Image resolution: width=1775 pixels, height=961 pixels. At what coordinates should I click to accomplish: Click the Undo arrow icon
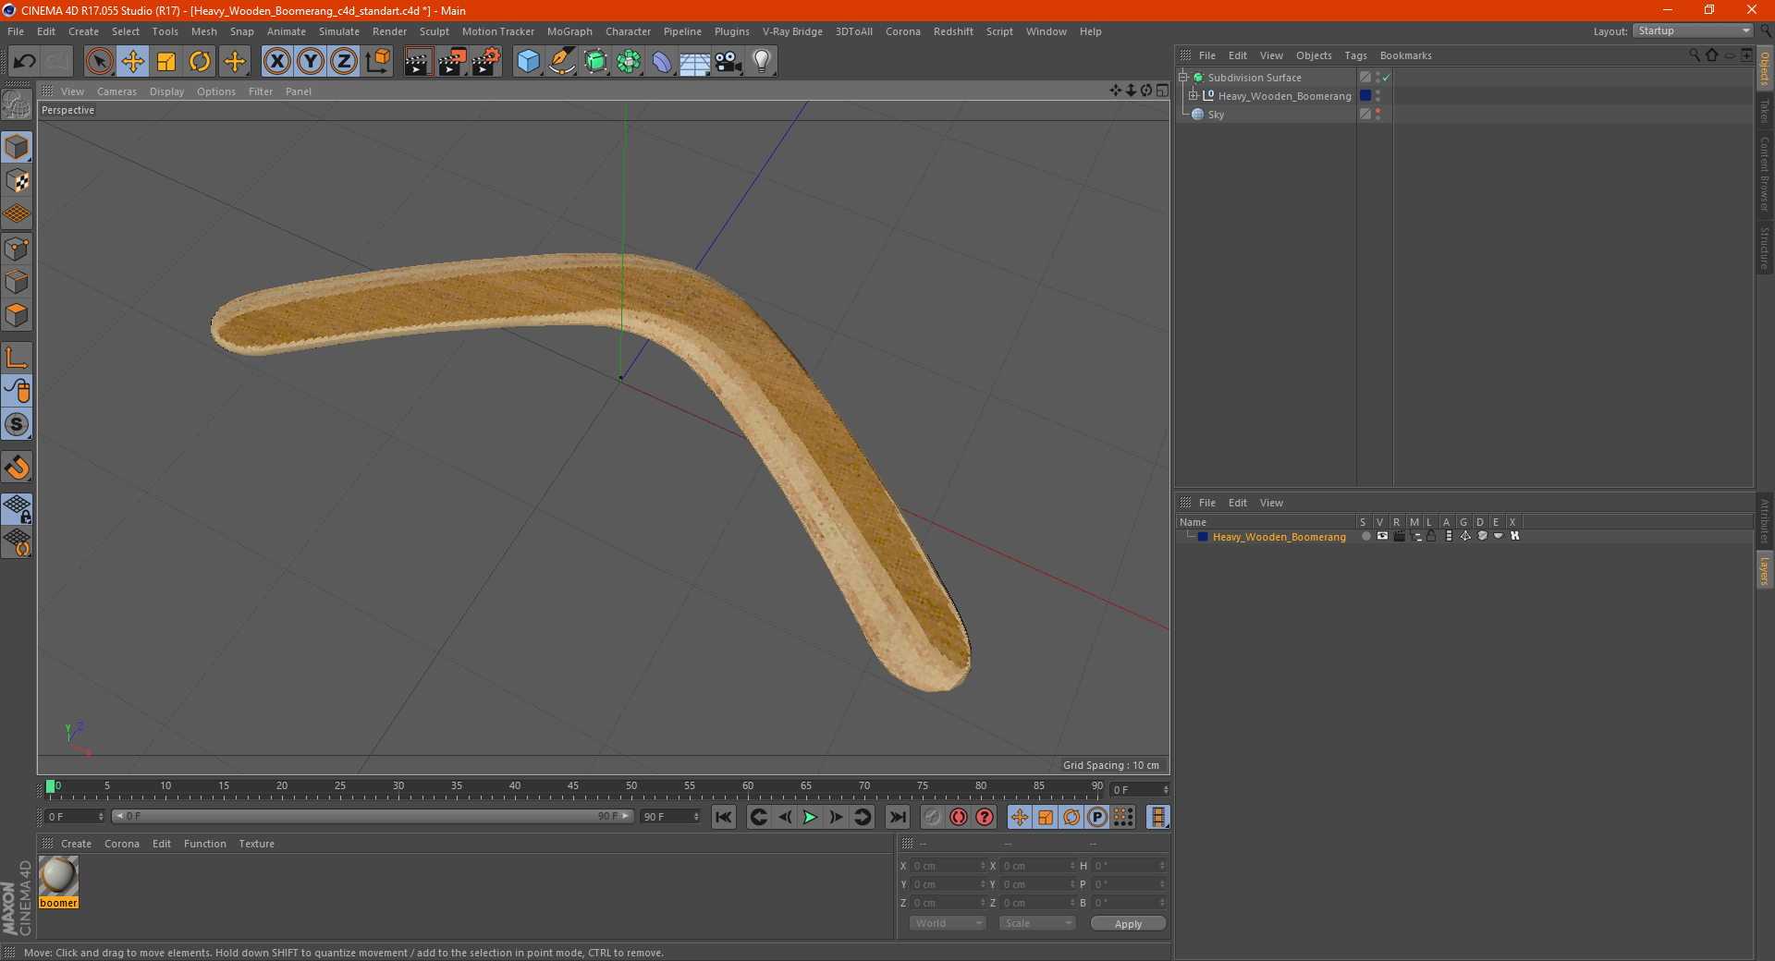click(25, 62)
